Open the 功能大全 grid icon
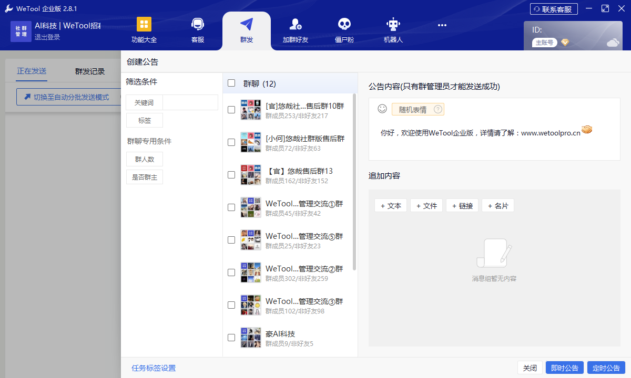The width and height of the screenshot is (631, 378). (x=144, y=24)
